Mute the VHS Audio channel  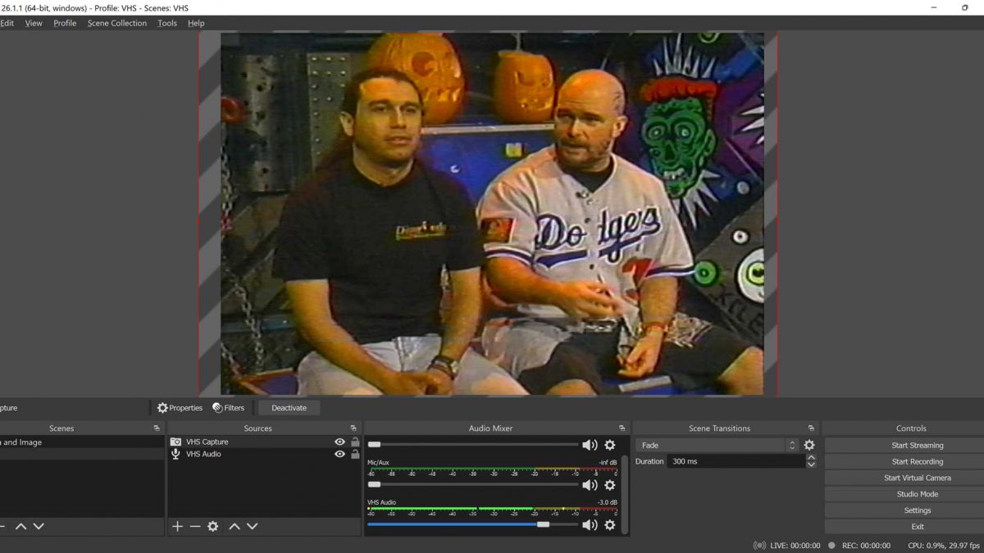pyautogui.click(x=589, y=525)
